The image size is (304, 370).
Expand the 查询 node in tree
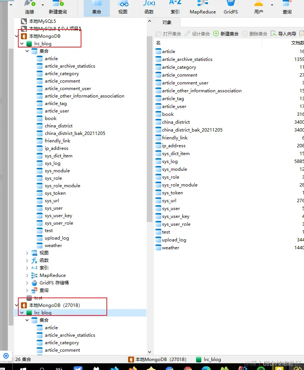[x=27, y=290]
